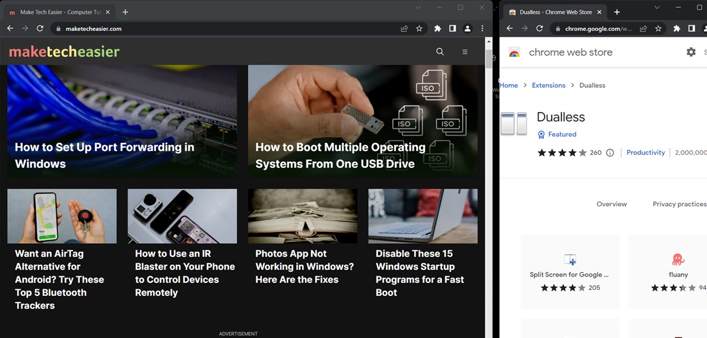Select the Dualless Chrome Web Store tab
This screenshot has width=707, height=338.
[x=554, y=12]
